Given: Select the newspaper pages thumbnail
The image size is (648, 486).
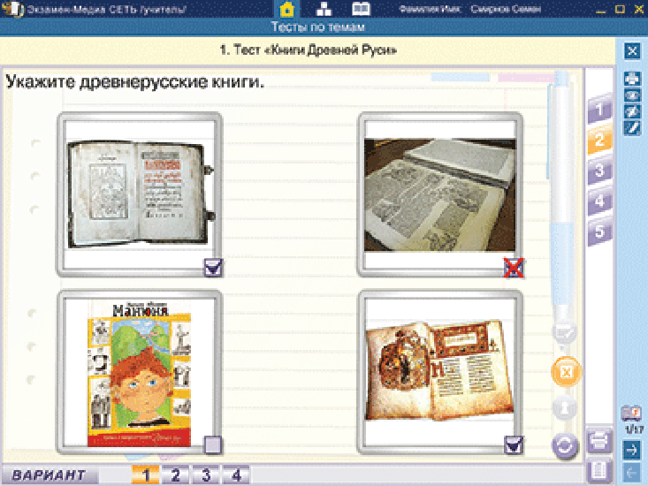Looking at the screenshot, I should (x=439, y=194).
